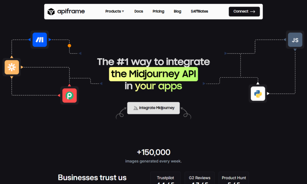Open the apiframe home link text

pyautogui.click(x=71, y=11)
